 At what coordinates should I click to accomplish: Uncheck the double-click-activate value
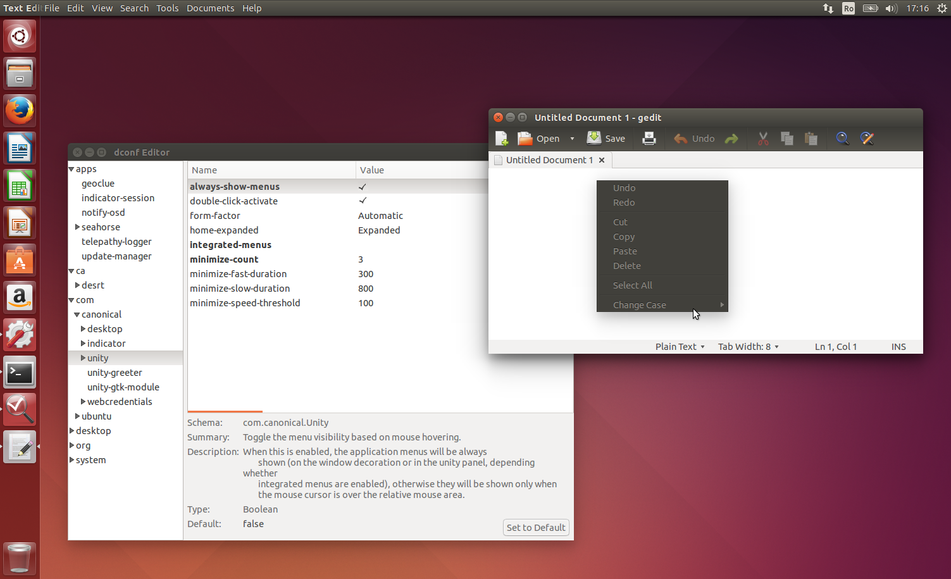362,201
